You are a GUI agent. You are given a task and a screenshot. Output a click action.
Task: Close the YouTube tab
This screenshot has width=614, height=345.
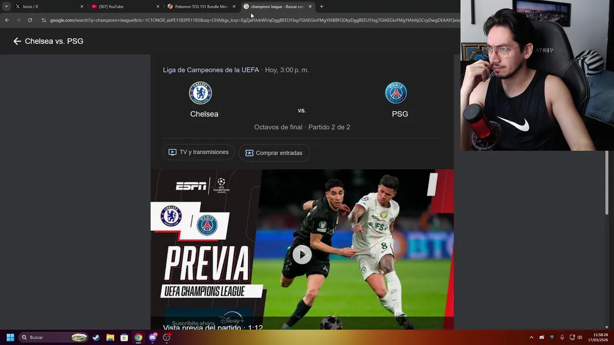(158, 7)
